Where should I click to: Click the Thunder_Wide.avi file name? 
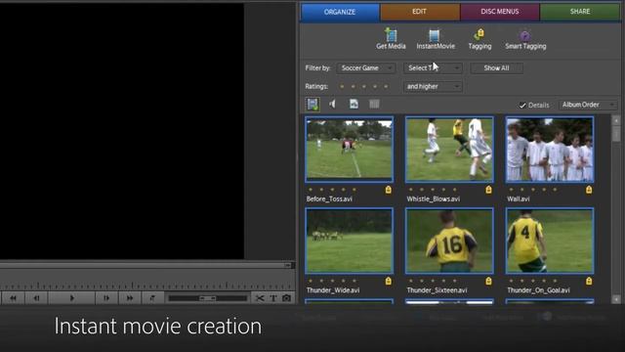pos(333,290)
